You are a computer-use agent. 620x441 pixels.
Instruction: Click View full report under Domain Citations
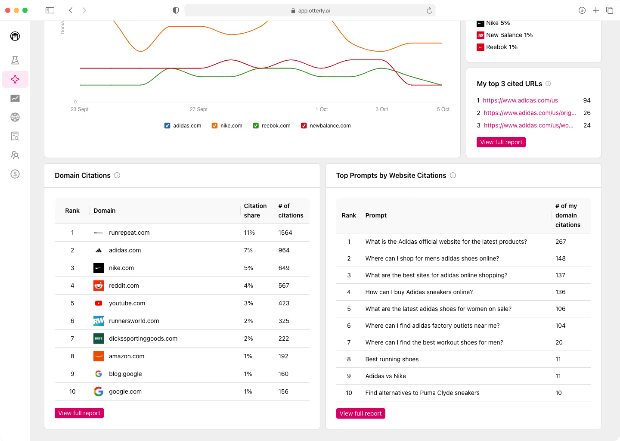(x=79, y=413)
